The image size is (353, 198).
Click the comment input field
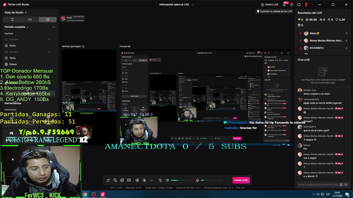tap(318, 185)
